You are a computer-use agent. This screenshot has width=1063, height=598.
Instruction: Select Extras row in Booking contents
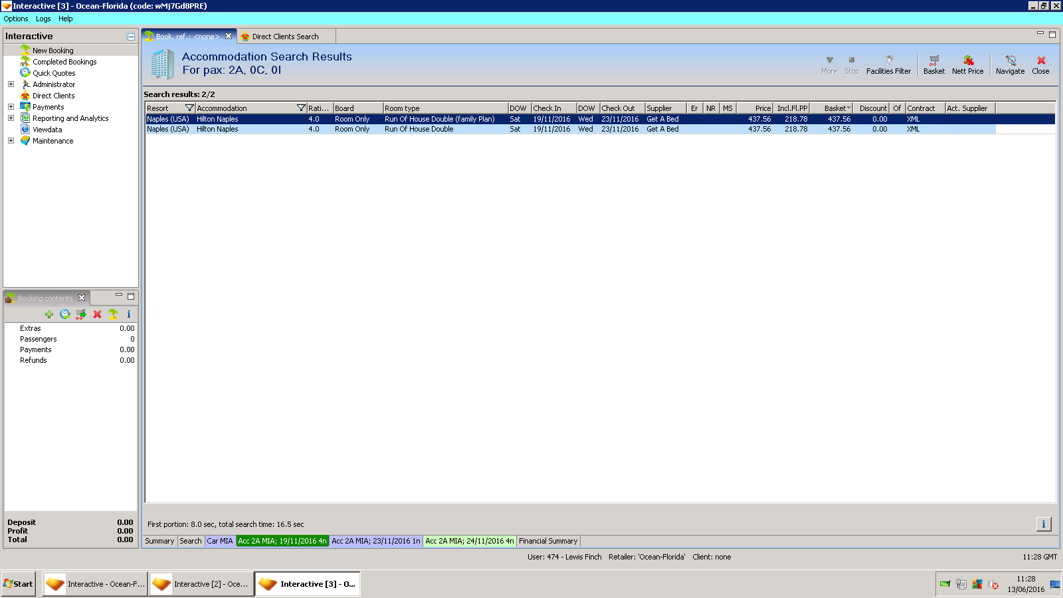tap(70, 328)
